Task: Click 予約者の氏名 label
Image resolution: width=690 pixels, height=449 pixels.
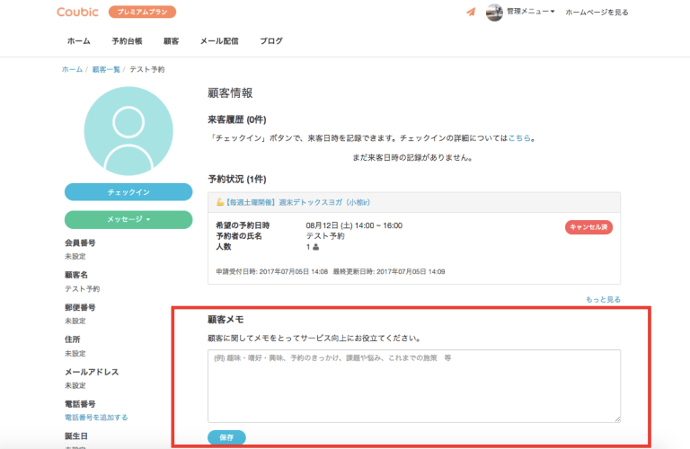Action: pos(239,236)
